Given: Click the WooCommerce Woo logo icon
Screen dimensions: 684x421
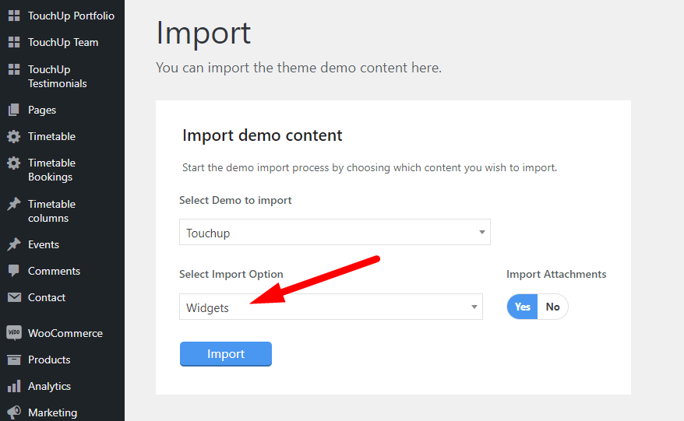Looking at the screenshot, I should (x=14, y=333).
